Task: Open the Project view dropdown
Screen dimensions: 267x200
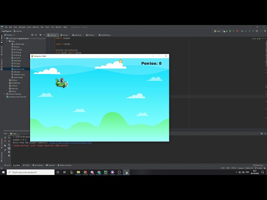Action: pyautogui.click(x=10, y=35)
